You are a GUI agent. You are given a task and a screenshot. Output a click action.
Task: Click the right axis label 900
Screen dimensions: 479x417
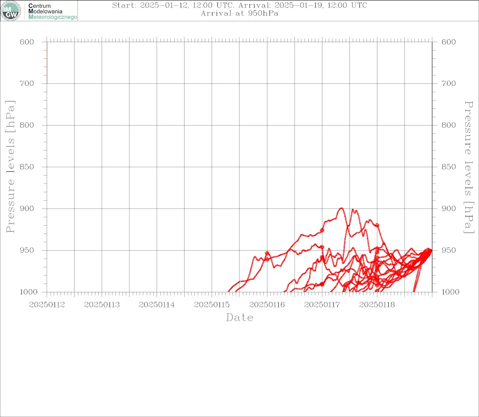coord(449,208)
